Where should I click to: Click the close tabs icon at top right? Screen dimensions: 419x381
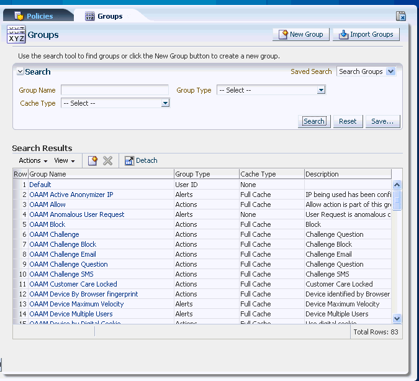click(401, 16)
